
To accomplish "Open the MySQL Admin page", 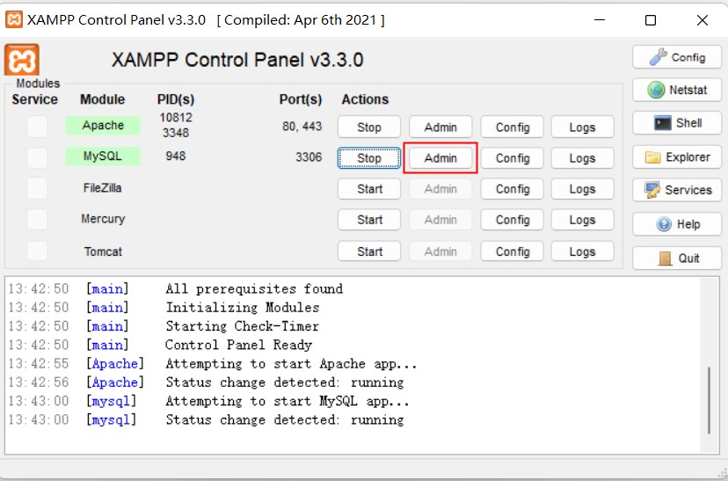I will point(440,158).
